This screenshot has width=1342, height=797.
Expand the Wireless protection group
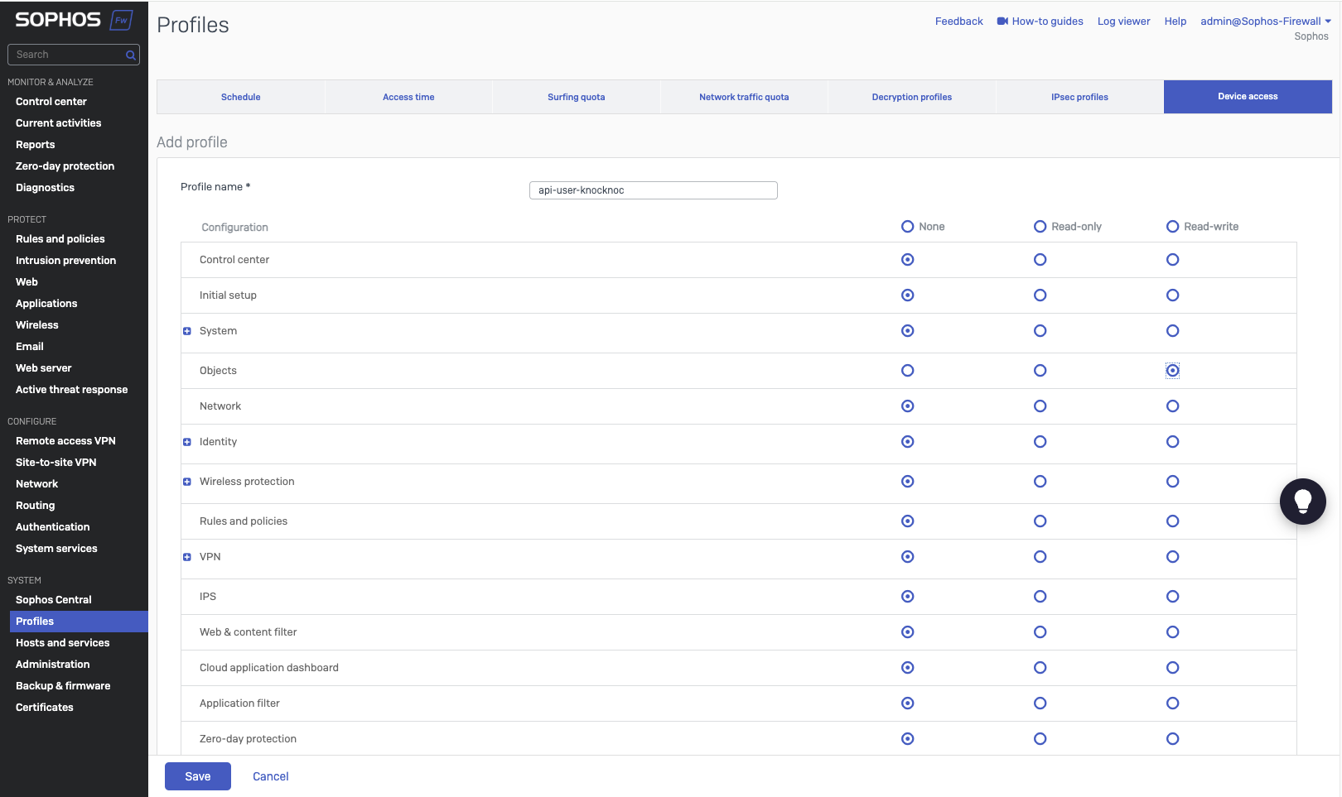(x=187, y=482)
